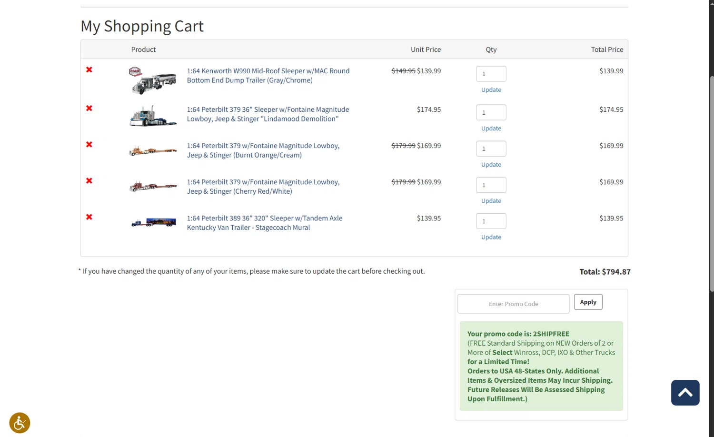Focus the quantity field for Stagecoach Mural trailer
714x437 pixels.
pyautogui.click(x=491, y=221)
